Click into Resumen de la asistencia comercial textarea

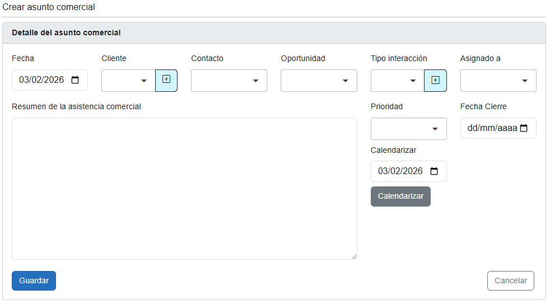tap(184, 188)
